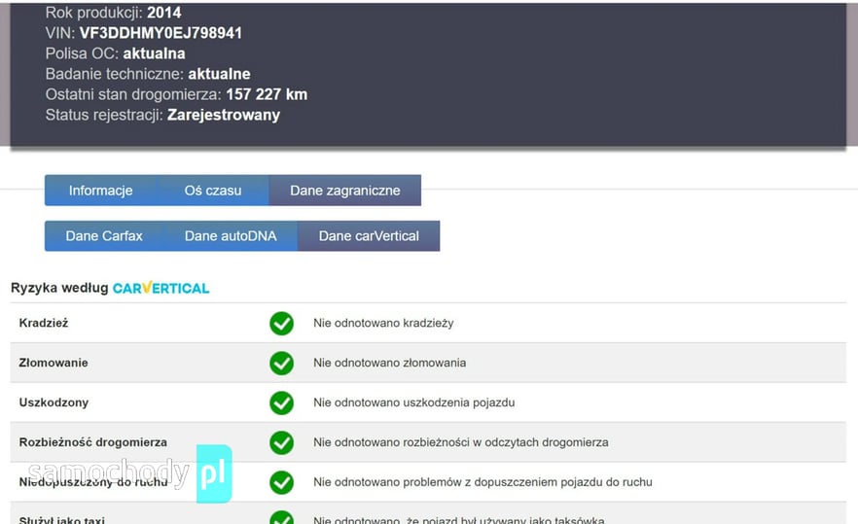
Task: Click green checkmark in Kradzież row
Action: [281, 324]
